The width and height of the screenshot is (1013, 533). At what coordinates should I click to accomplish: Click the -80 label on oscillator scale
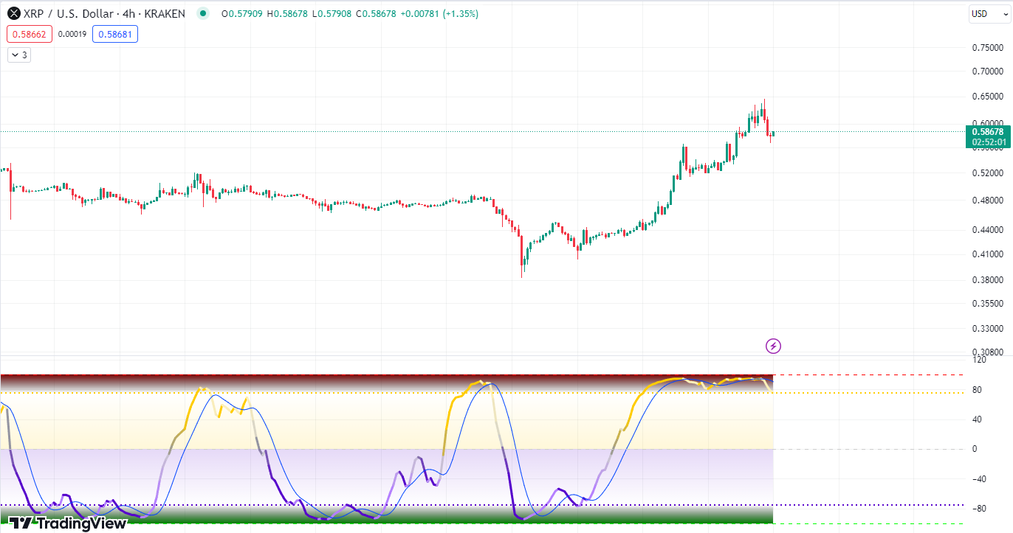980,508
